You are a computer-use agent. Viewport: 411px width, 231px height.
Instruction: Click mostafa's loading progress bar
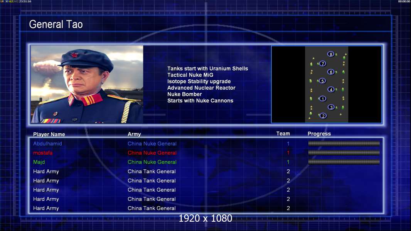pos(344,152)
